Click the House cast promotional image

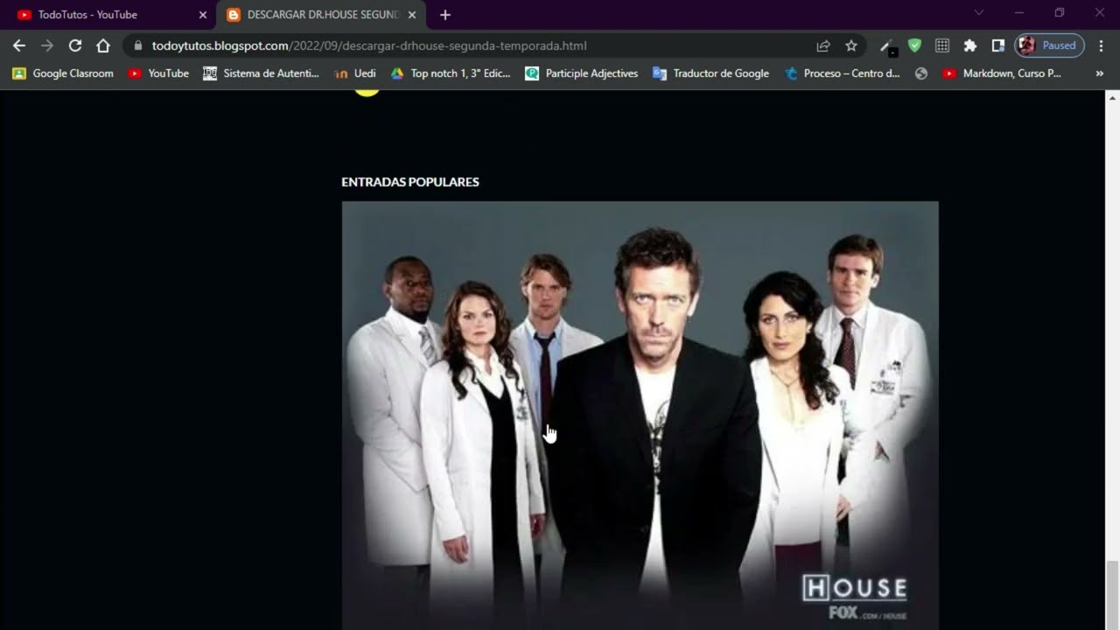point(640,411)
